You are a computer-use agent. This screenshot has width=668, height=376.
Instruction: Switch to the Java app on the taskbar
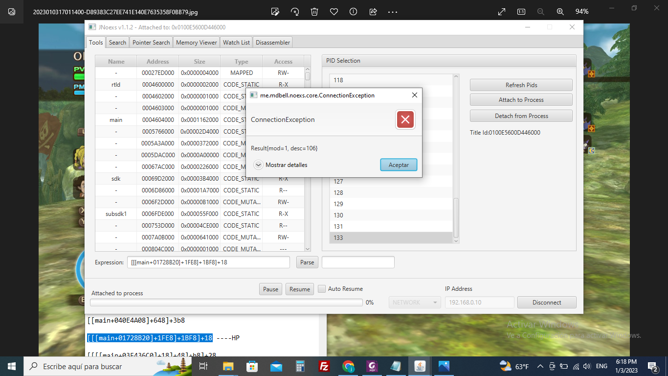420,366
